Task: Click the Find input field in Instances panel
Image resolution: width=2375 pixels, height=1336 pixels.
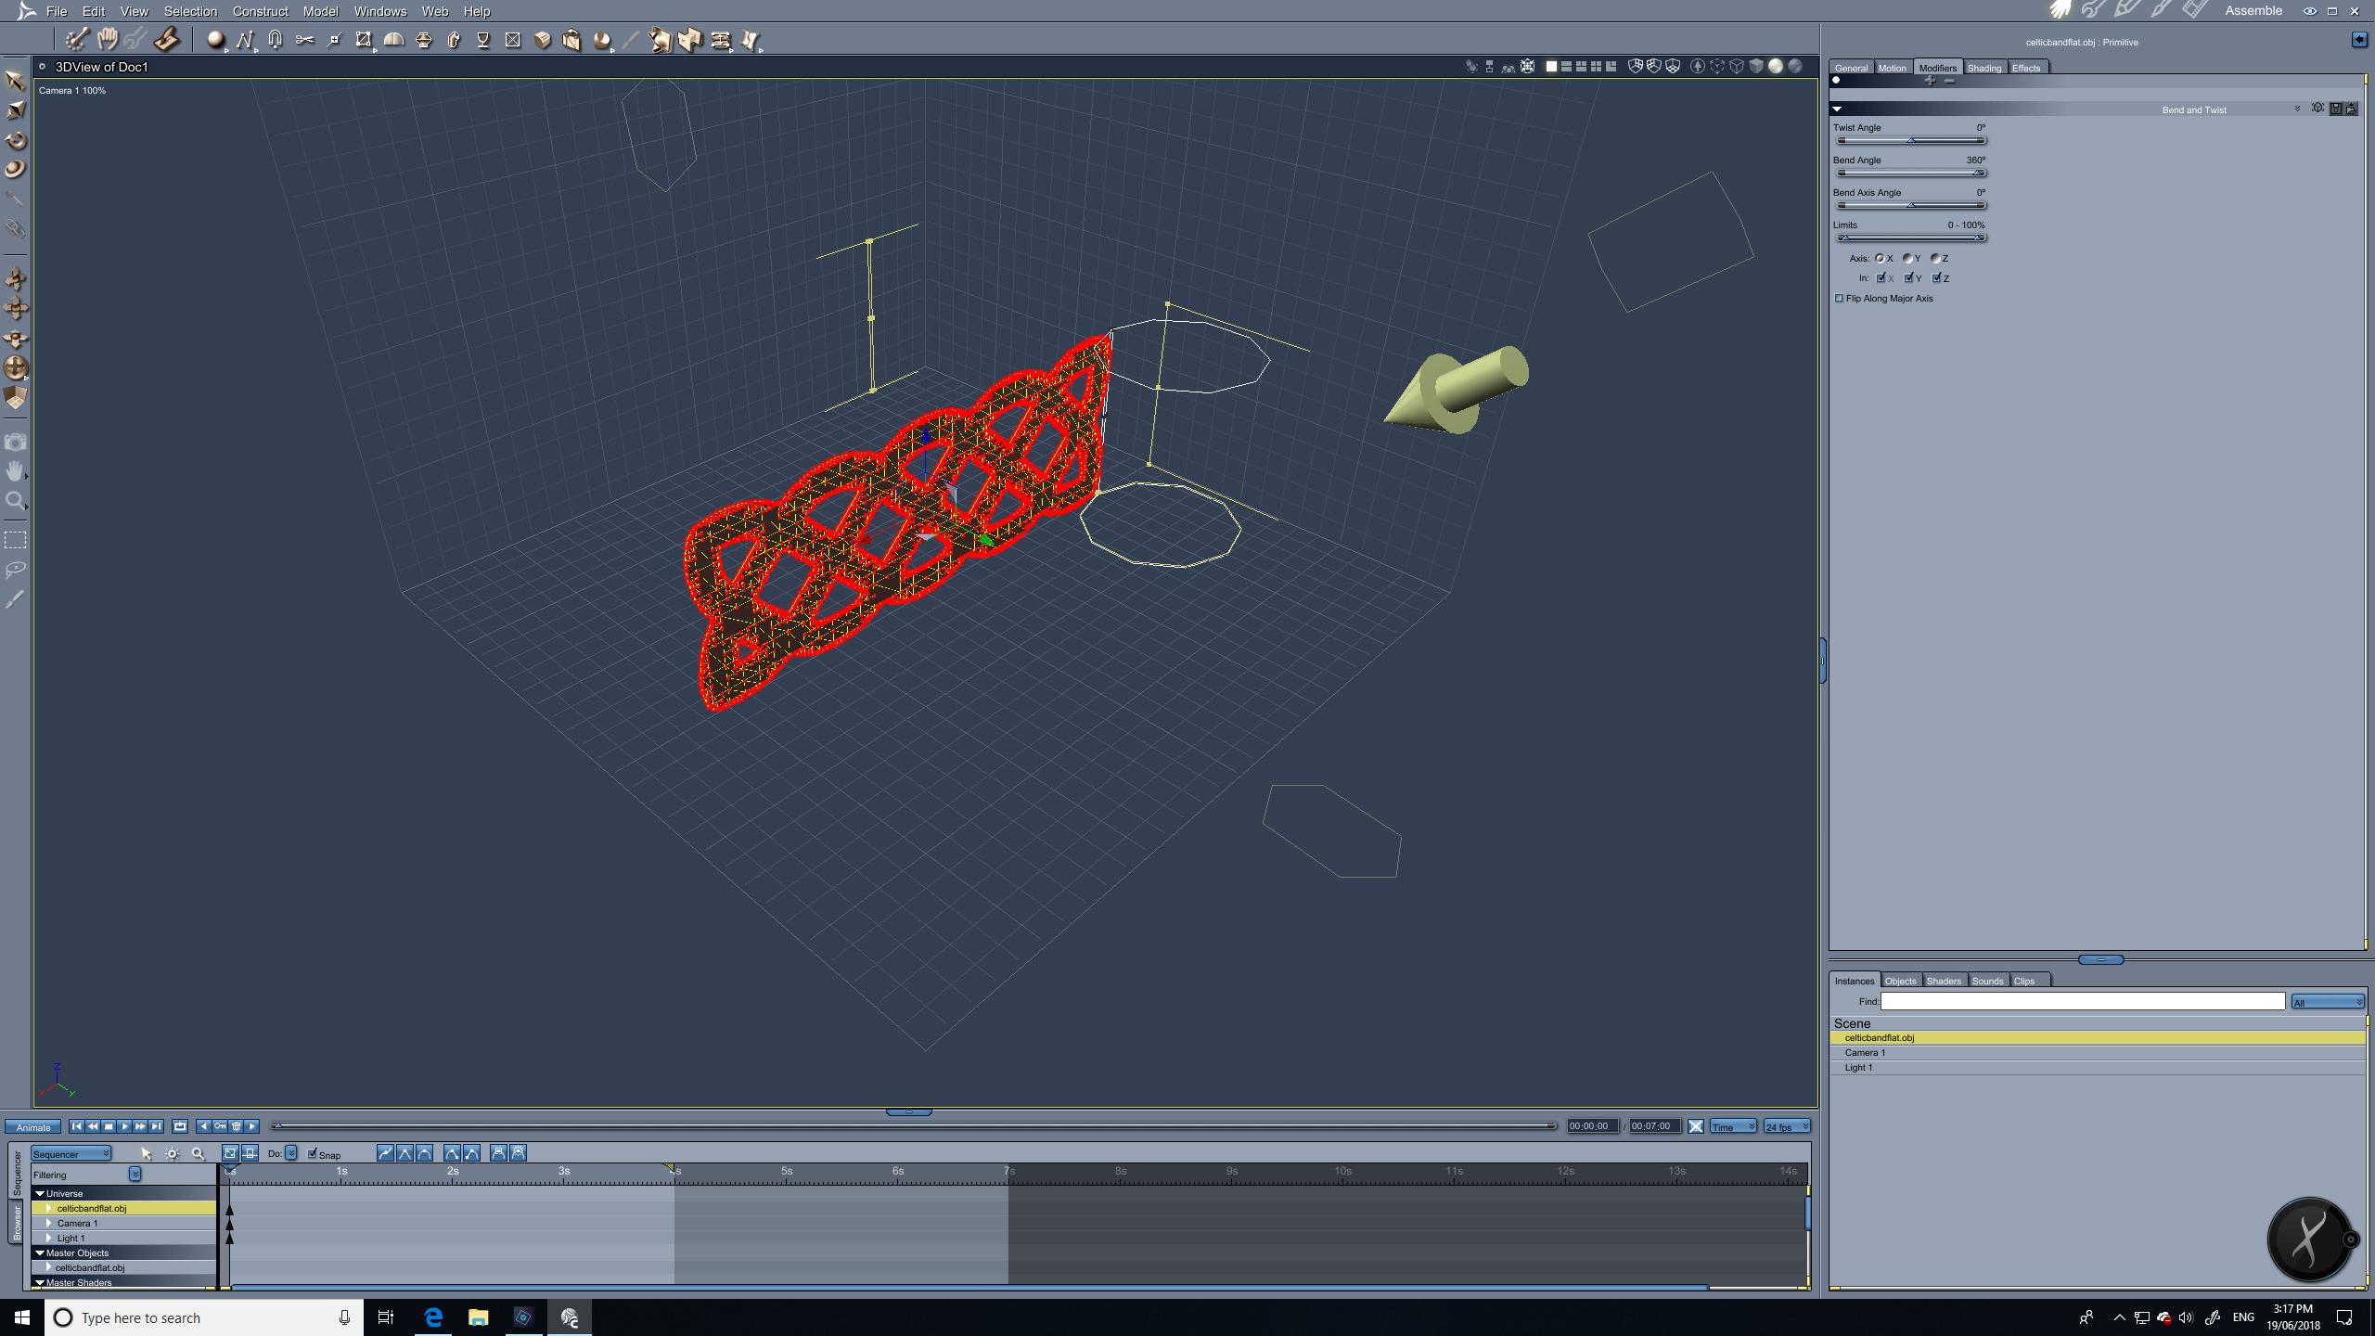Action: 2082,1001
